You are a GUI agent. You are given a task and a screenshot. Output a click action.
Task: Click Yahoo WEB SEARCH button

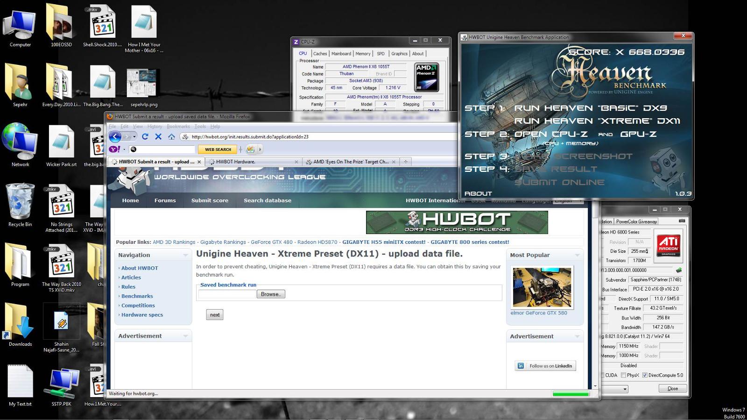coord(218,149)
